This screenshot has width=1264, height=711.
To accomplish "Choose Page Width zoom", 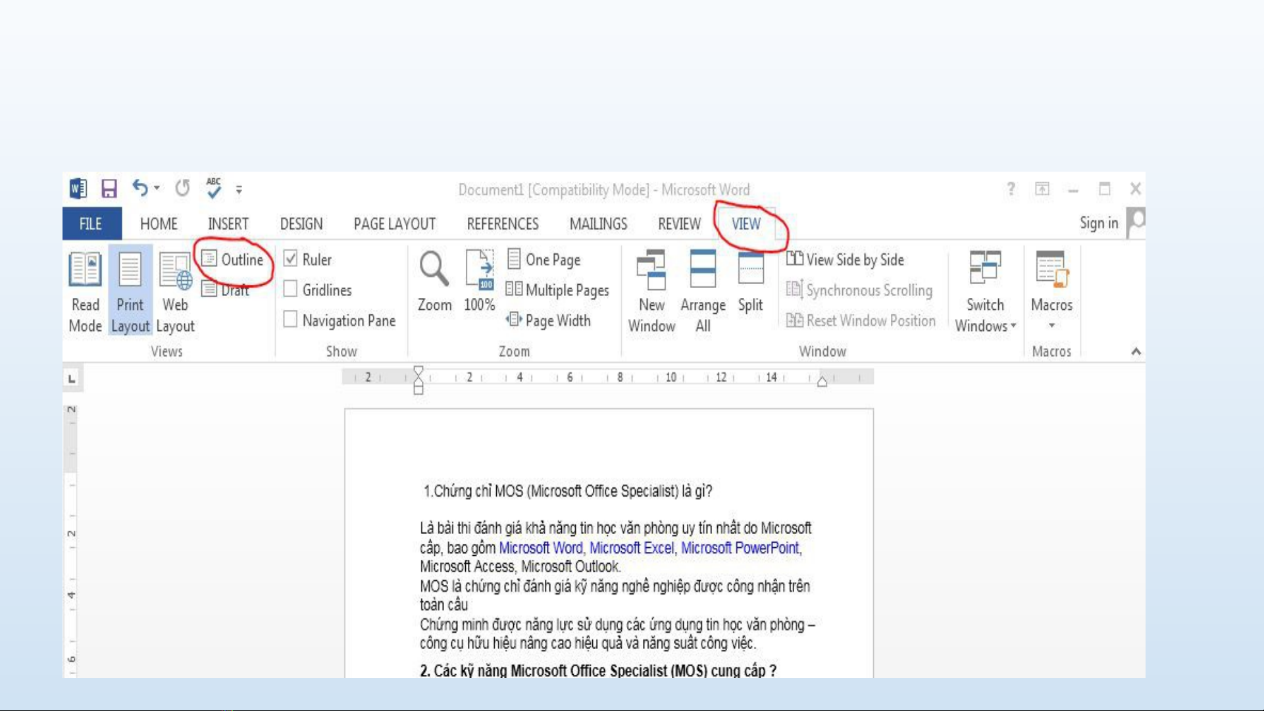I will [x=549, y=320].
